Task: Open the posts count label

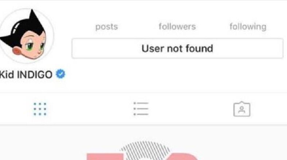Action: [106, 27]
